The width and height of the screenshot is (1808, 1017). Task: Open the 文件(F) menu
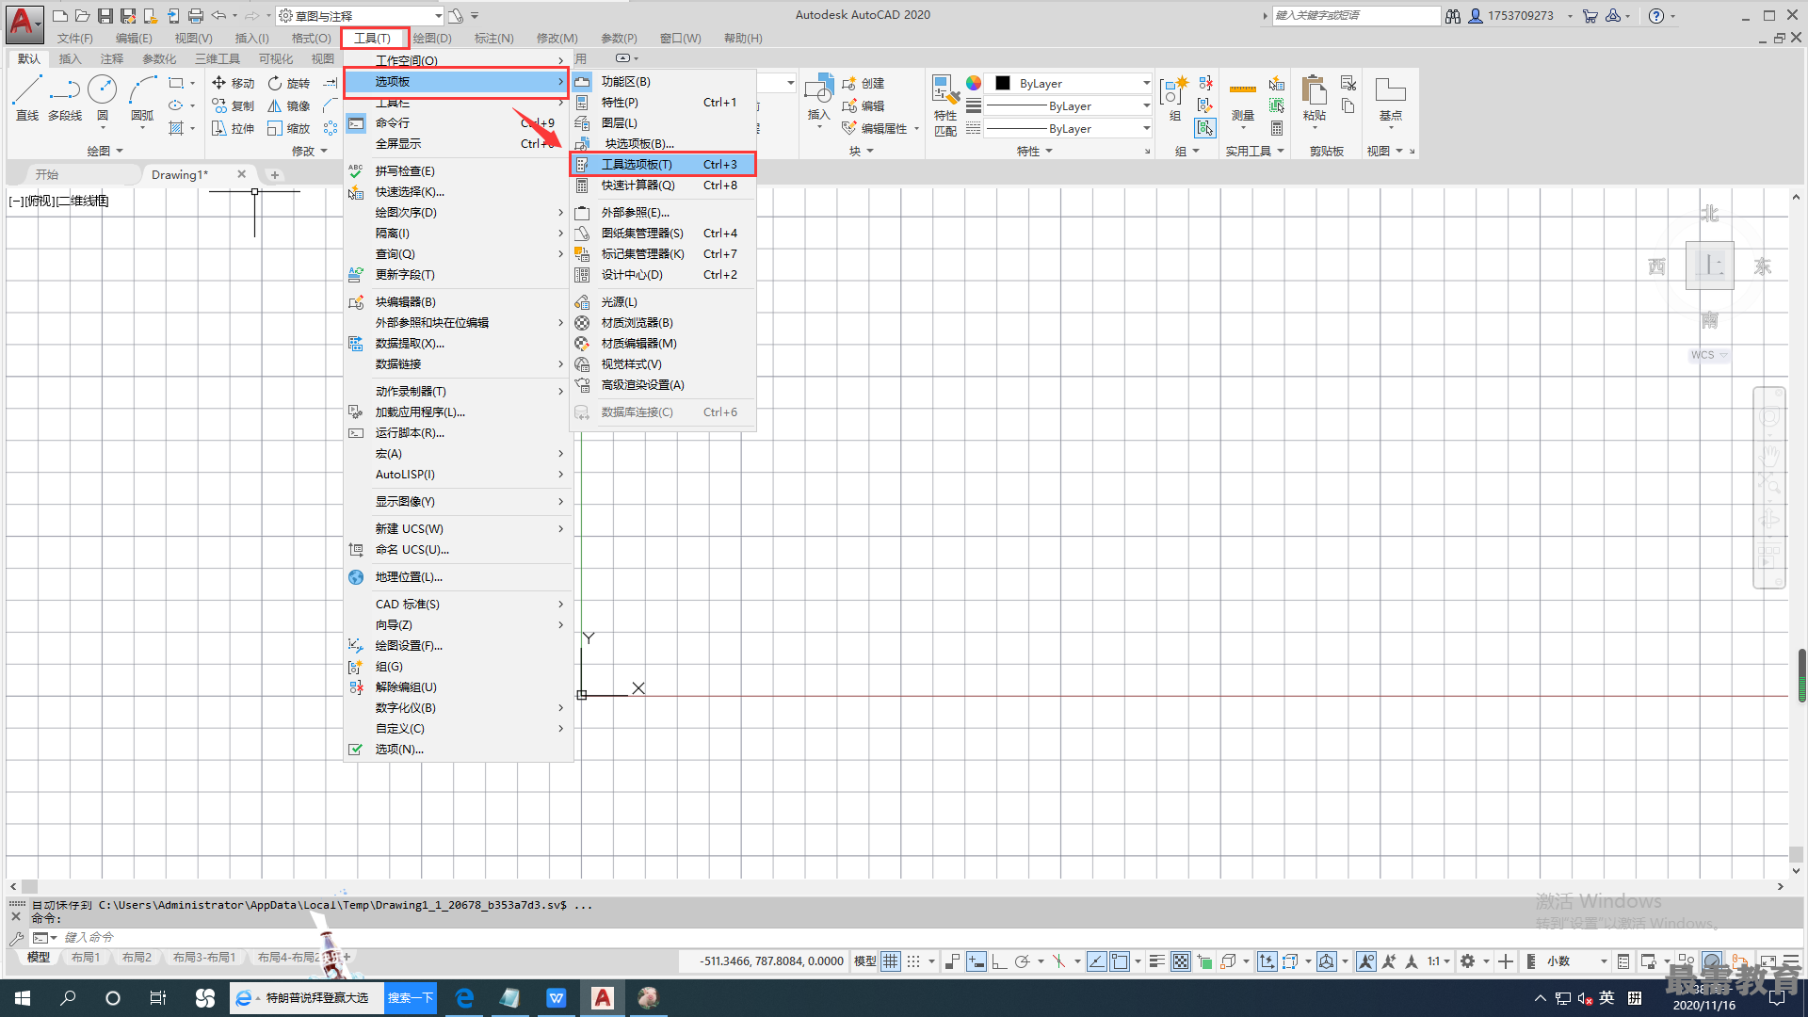click(x=74, y=38)
